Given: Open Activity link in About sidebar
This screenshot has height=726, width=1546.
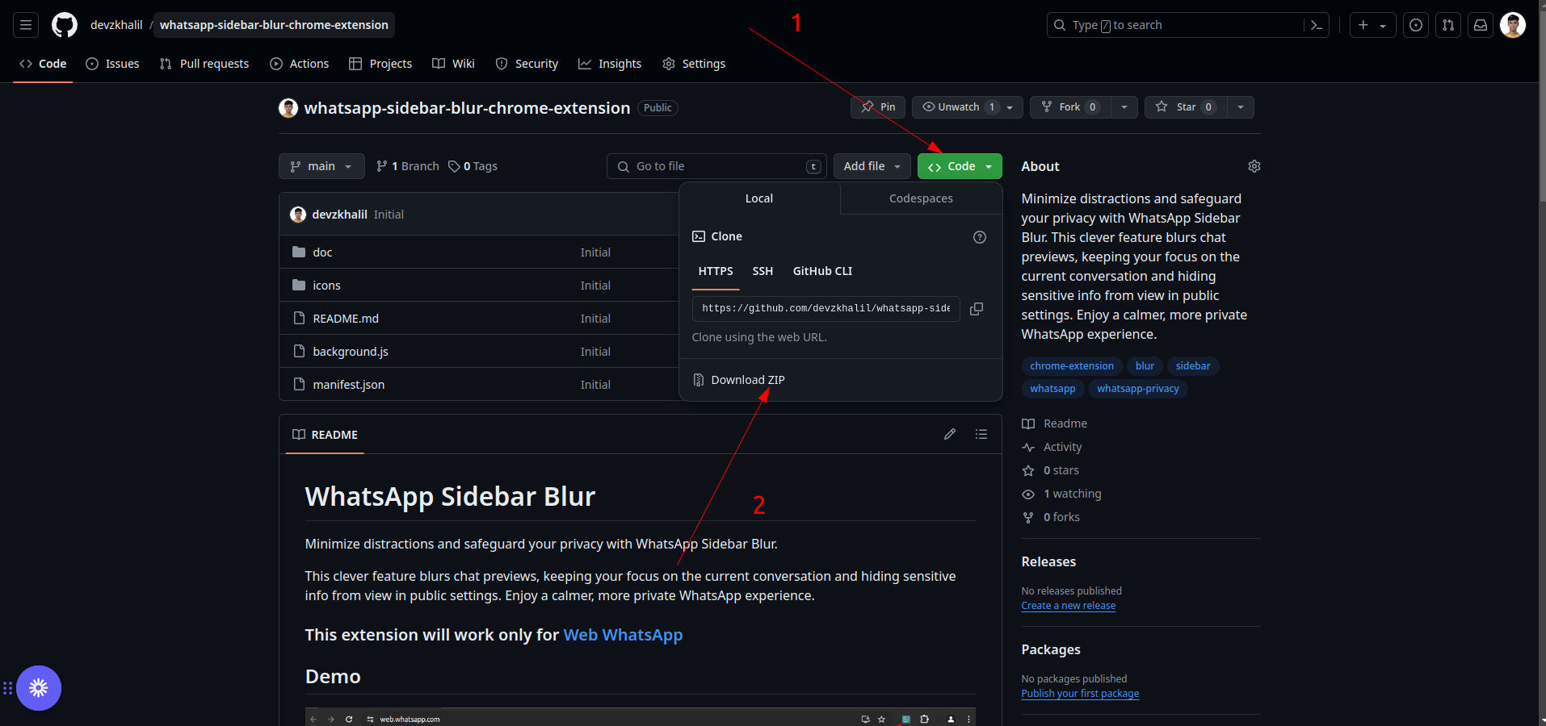Looking at the screenshot, I should [1052, 447].
